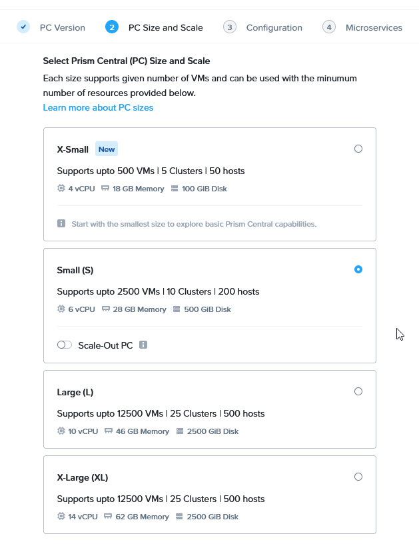
Task: Click the memory icon beside 18 GB Memory
Action: [105, 189]
